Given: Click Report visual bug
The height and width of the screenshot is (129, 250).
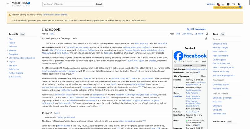Looking at the screenshot, I should 221,72.
